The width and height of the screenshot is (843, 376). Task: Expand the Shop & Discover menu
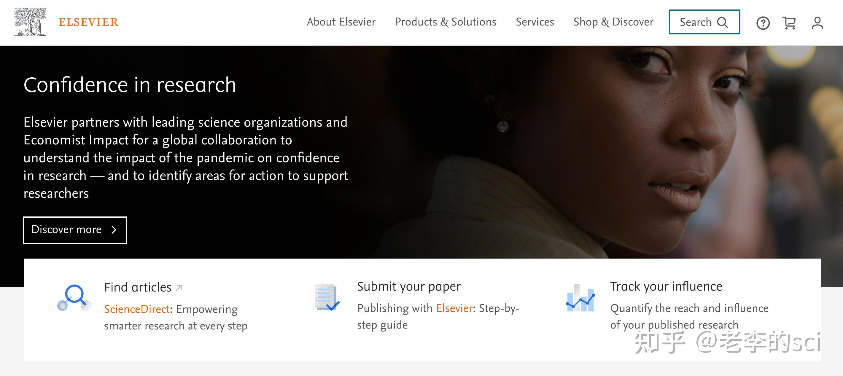[613, 22]
